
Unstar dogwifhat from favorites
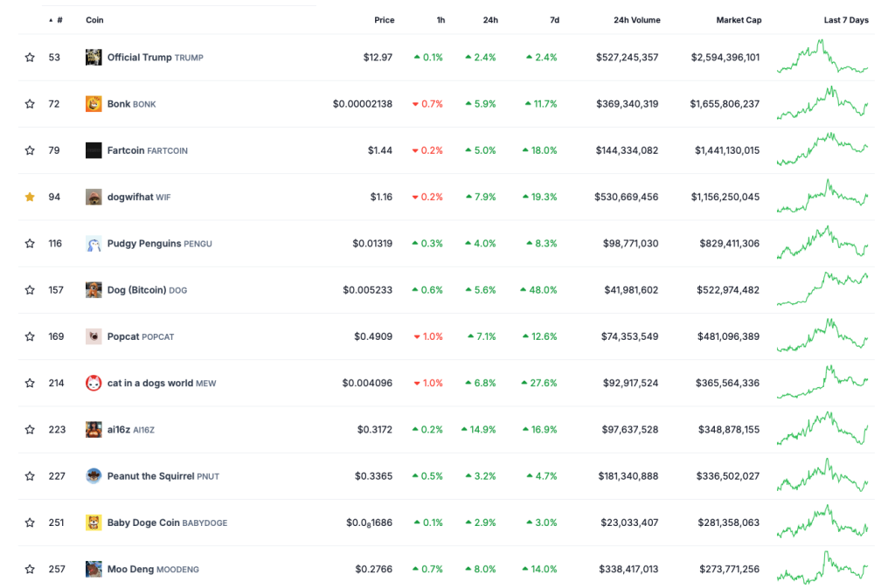coord(30,197)
